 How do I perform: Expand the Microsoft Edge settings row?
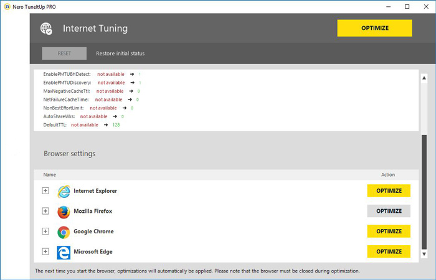[45, 251]
